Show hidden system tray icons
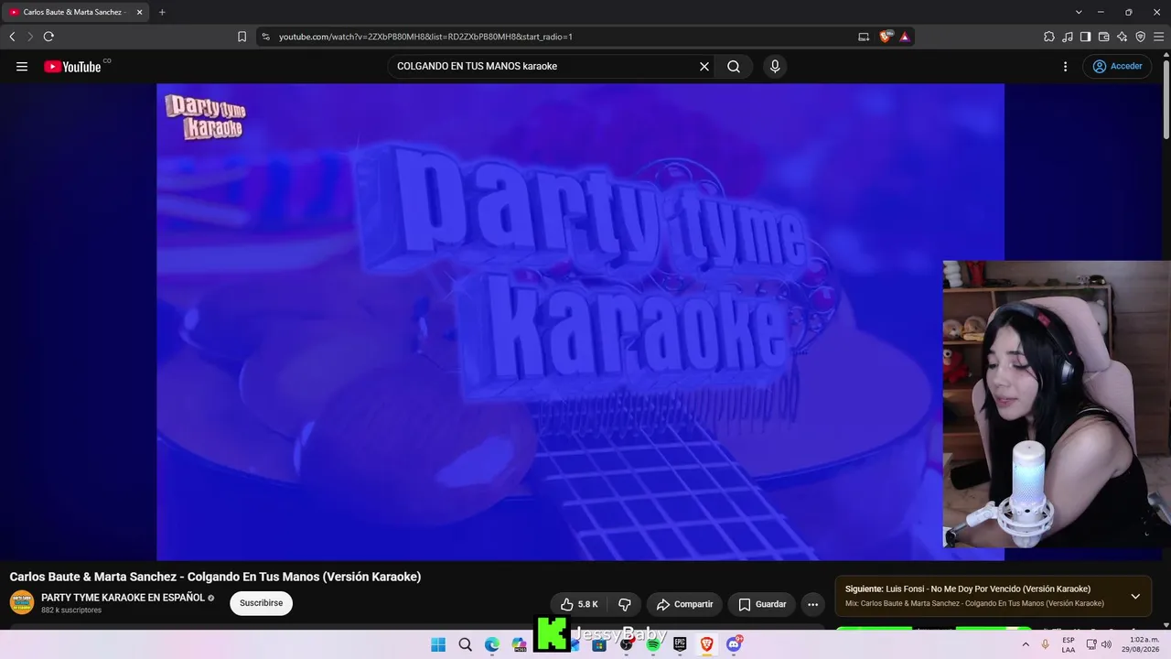This screenshot has height=659, width=1171. tap(1026, 644)
